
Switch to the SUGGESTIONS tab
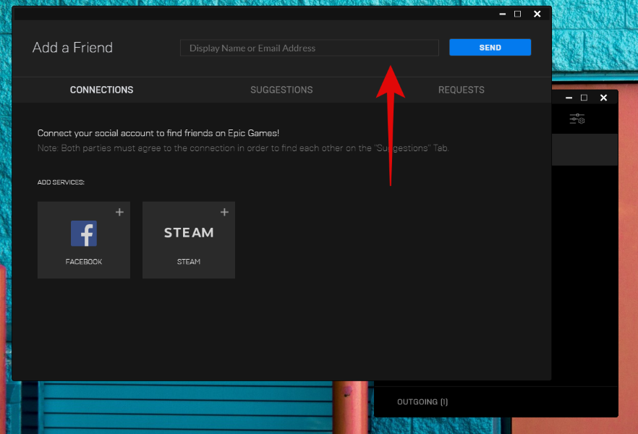(281, 90)
